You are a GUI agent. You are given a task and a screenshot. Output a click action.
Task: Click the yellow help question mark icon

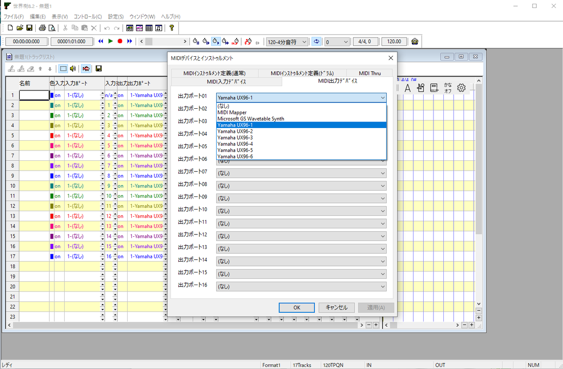(x=172, y=28)
